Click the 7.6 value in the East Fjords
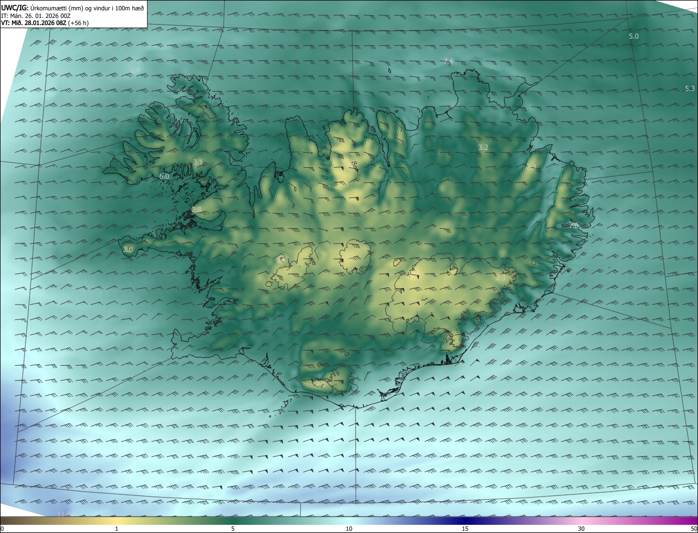698x533 pixels. click(x=574, y=225)
